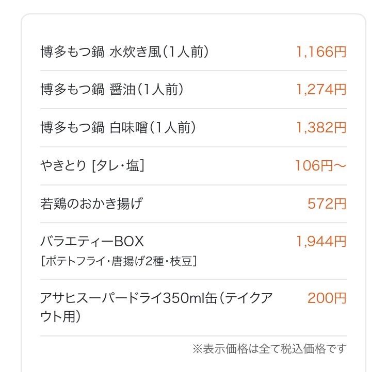Select 博多もつ鍋 白味噌(1人前) item

(x=118, y=128)
